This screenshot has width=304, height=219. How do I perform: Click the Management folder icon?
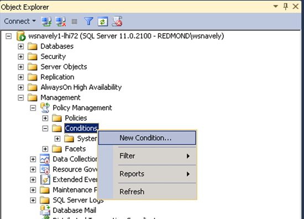click(33, 98)
